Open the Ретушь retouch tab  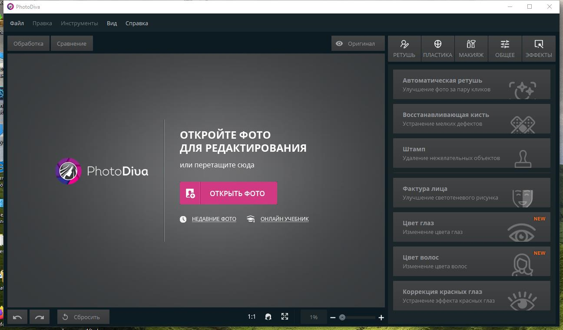tap(404, 48)
